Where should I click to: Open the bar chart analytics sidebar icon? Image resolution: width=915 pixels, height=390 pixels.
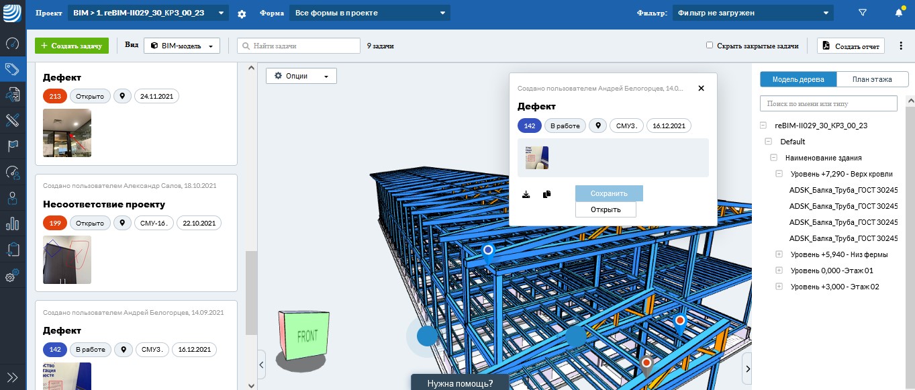click(12, 224)
